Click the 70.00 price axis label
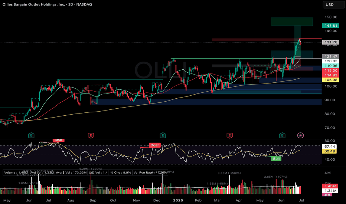 click(330, 128)
